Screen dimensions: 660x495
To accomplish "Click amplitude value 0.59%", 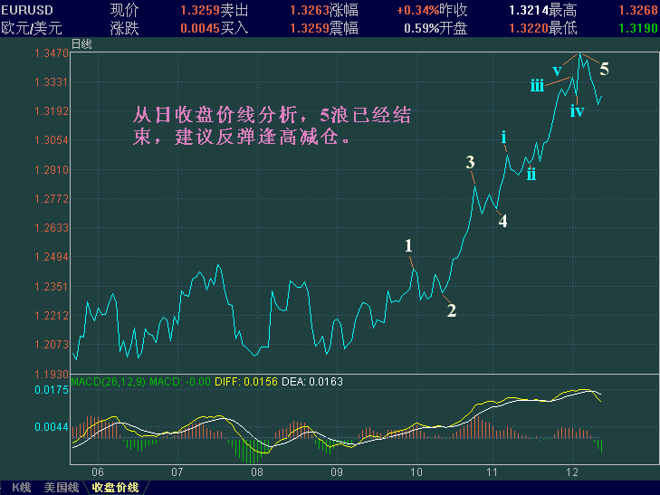I will (x=421, y=28).
